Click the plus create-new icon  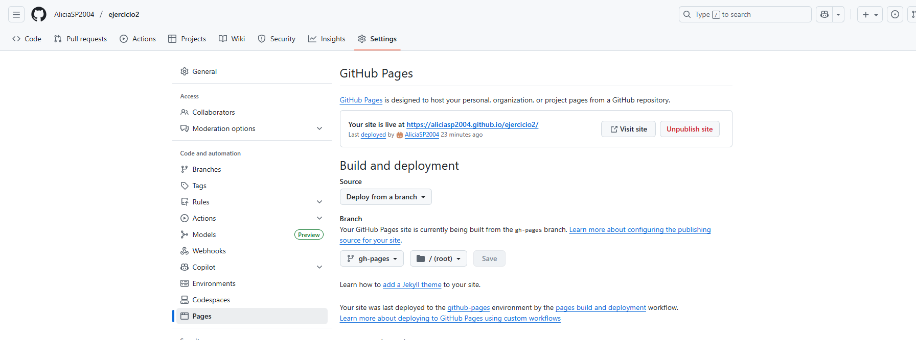tap(866, 14)
